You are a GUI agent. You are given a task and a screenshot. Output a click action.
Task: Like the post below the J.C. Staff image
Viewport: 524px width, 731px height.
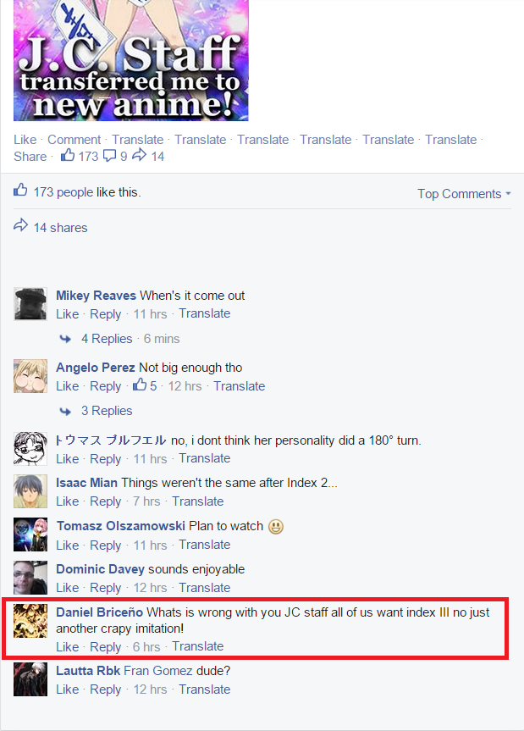[25, 140]
